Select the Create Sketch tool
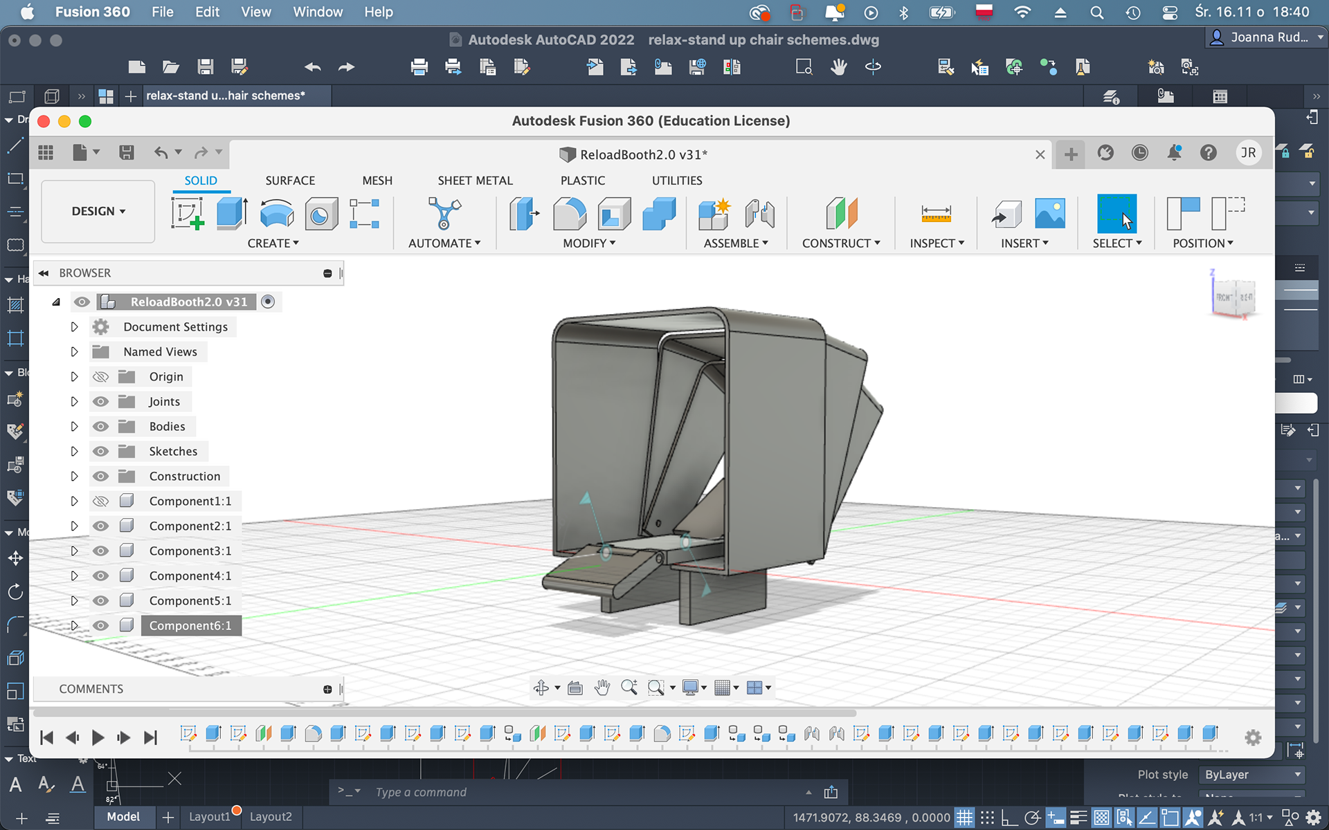This screenshot has width=1329, height=830. point(188,213)
